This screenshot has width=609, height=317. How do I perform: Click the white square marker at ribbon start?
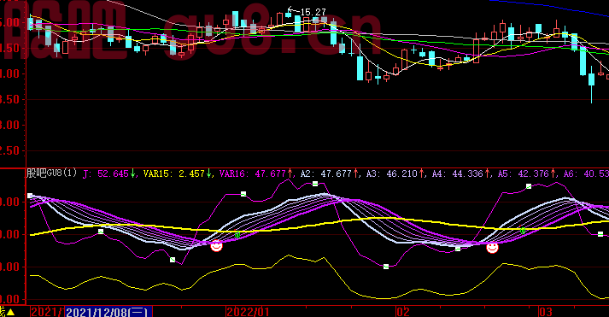pos(30,196)
